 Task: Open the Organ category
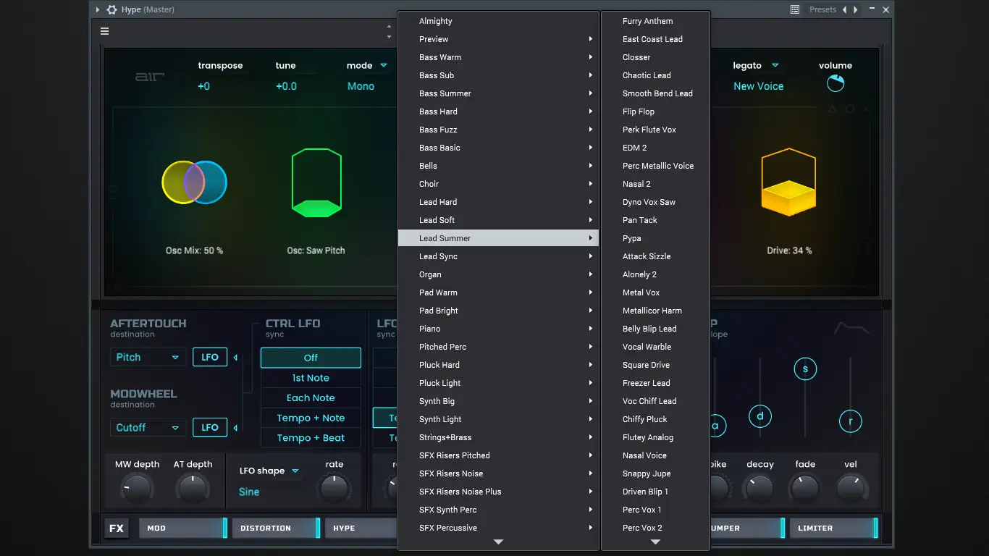pos(498,274)
